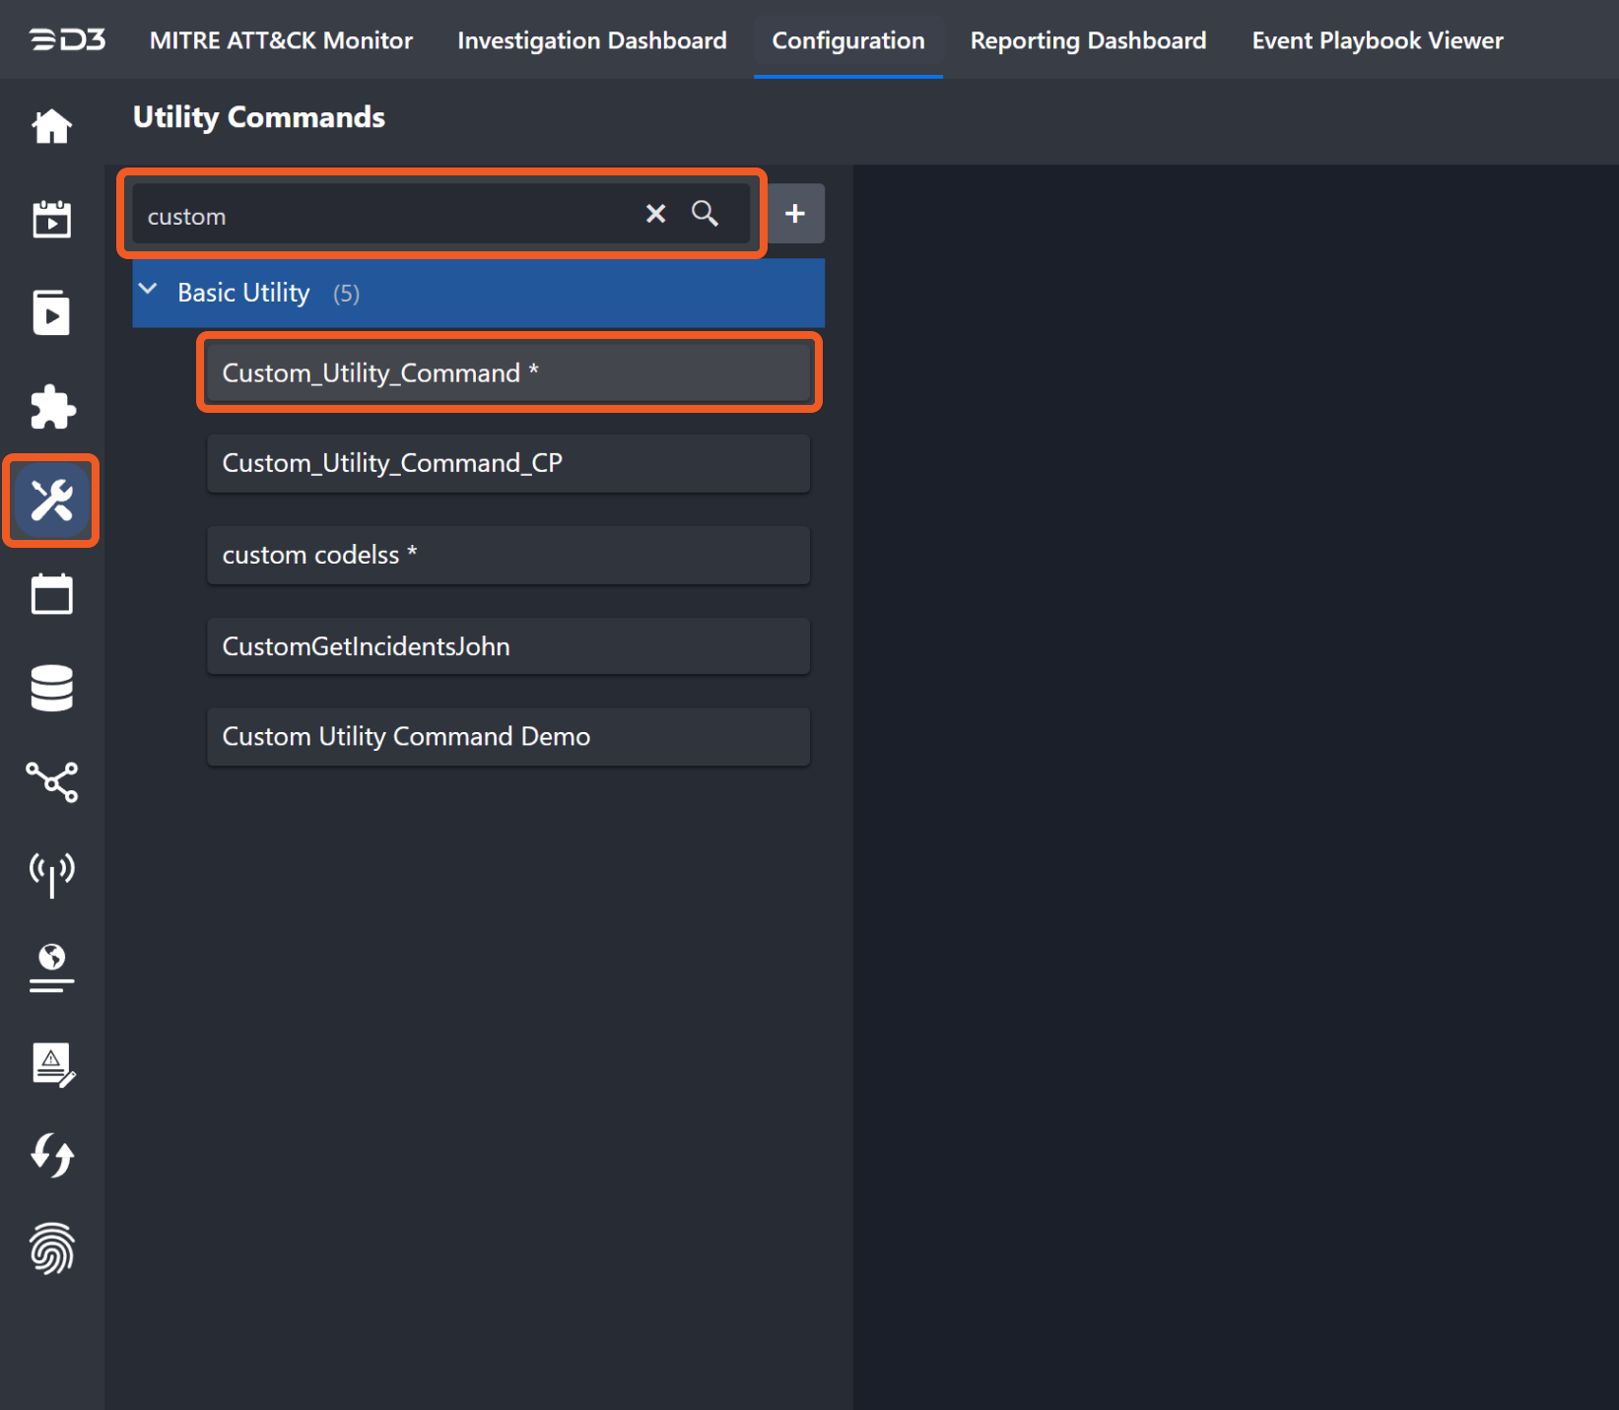Select the wrench utility commands icon
The width and height of the screenshot is (1619, 1410).
51,501
